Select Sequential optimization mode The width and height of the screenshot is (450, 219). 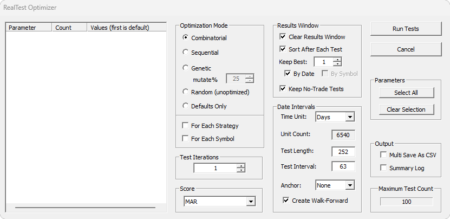[186, 52]
